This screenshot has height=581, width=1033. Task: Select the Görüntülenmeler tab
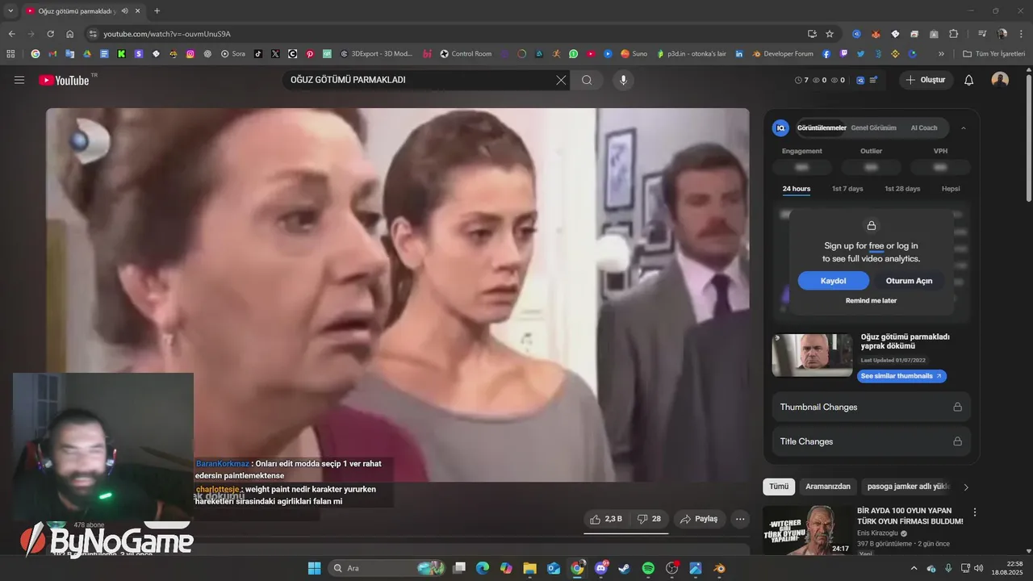(x=822, y=127)
